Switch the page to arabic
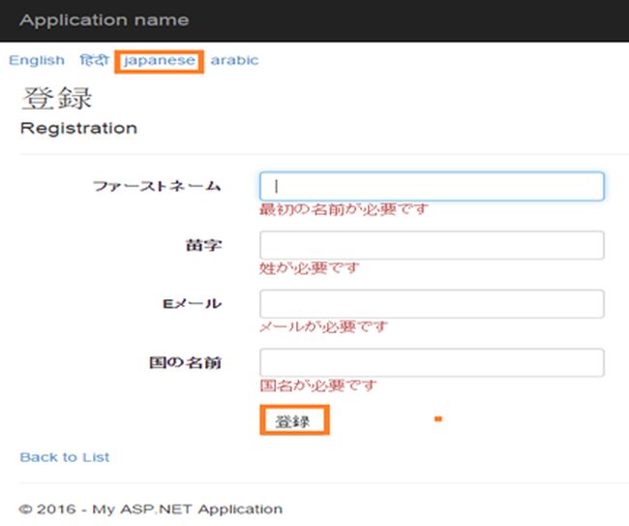Image resolution: width=629 pixels, height=526 pixels. pos(234,60)
